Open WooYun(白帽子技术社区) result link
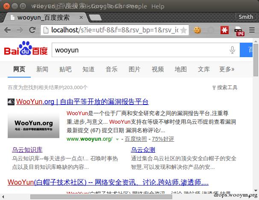Viewport: 259px width, 200px height. click(x=108, y=182)
